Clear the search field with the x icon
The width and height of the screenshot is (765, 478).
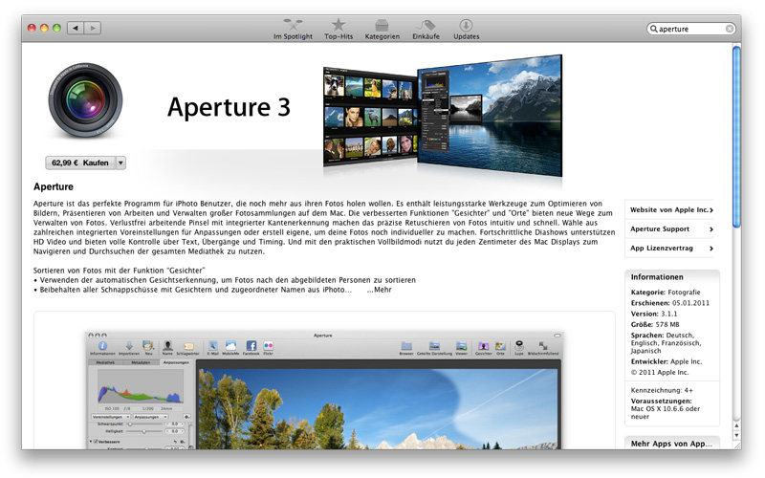click(730, 29)
